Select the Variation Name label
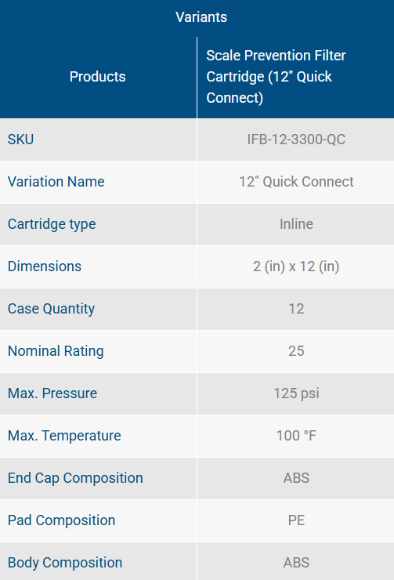 [x=56, y=182]
